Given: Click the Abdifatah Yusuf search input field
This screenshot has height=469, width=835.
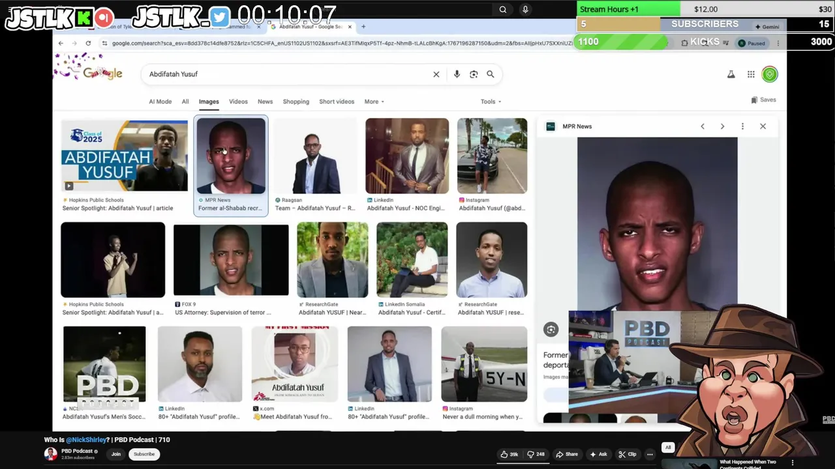Looking at the screenshot, I should pyautogui.click(x=287, y=74).
